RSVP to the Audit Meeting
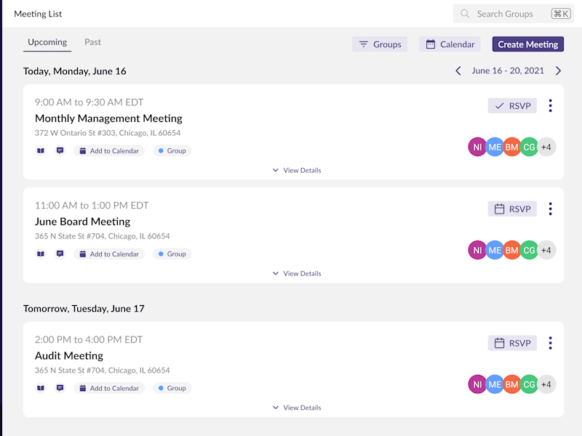Screen dimensions: 582x436 pyautogui.click(x=512, y=343)
